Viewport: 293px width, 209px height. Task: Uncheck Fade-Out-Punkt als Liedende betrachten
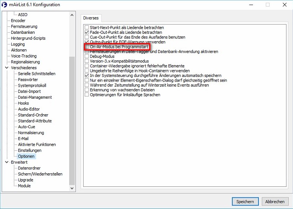[87, 33]
